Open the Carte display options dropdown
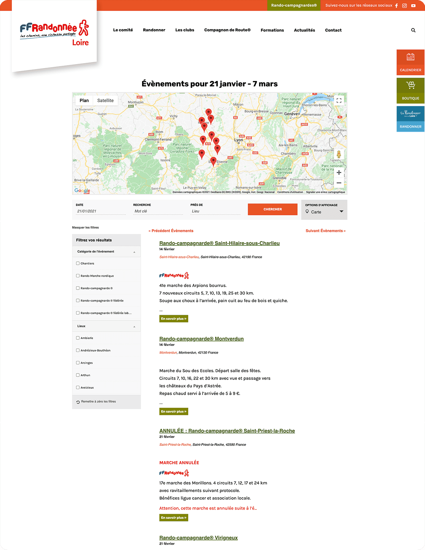Image resolution: width=425 pixels, height=550 pixels. tap(324, 212)
